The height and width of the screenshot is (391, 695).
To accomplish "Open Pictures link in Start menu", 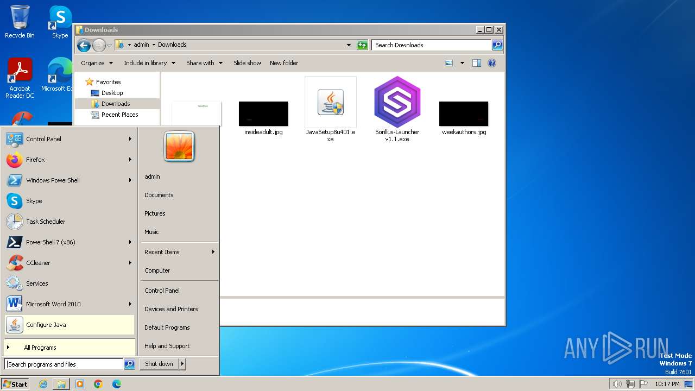I will click(155, 213).
